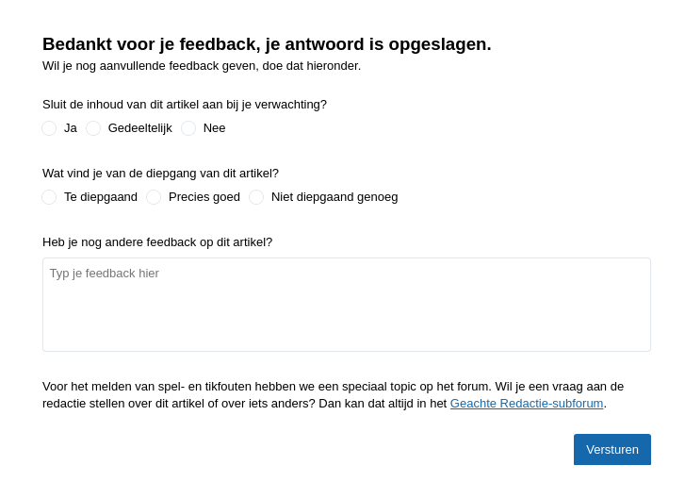Focus the 'Typ je feedback hier' text area
This screenshot has width=685, height=482.
pyautogui.click(x=346, y=305)
